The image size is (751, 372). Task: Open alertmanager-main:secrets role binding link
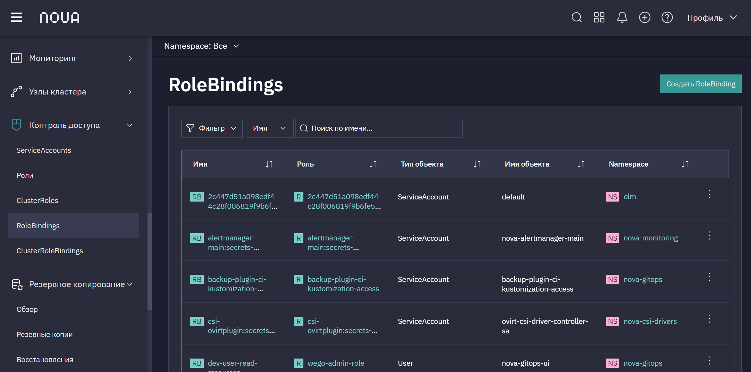tap(233, 243)
